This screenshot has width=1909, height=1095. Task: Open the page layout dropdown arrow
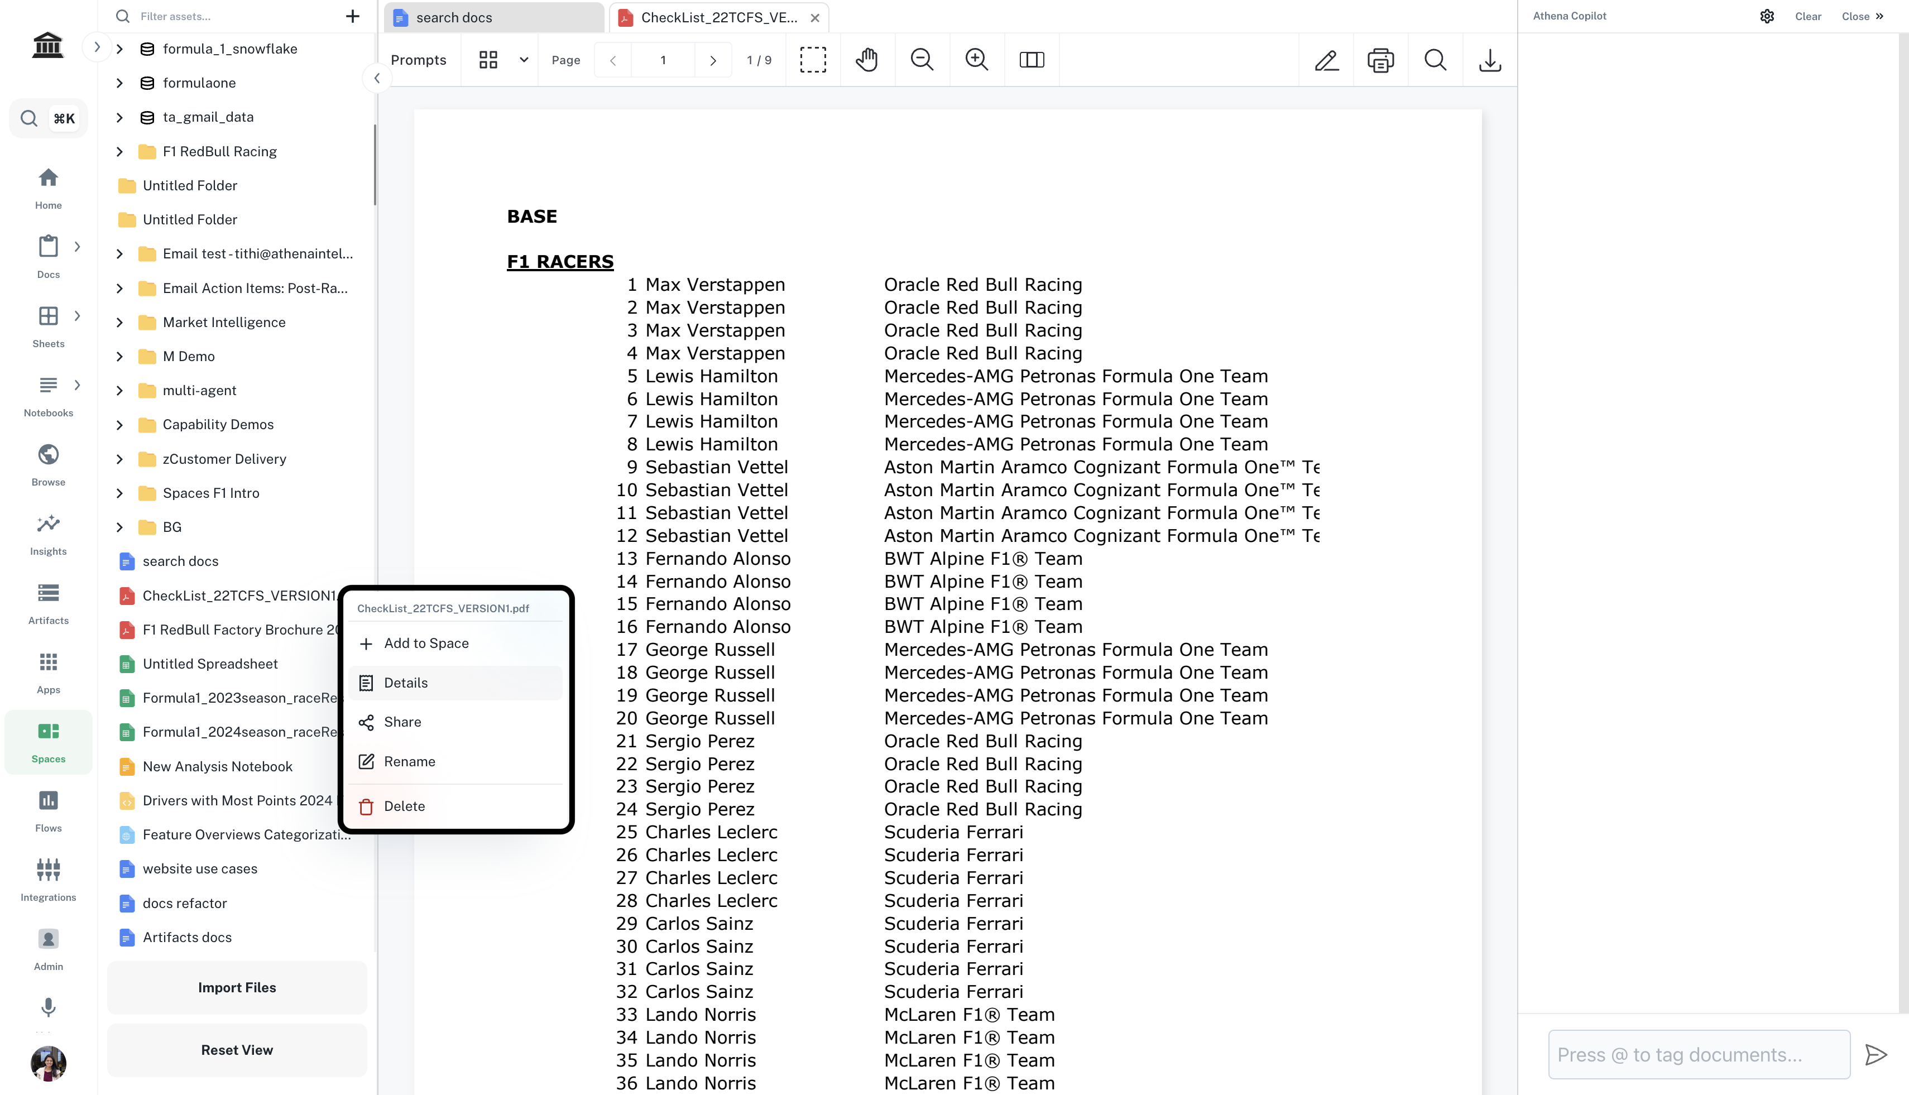tap(524, 60)
